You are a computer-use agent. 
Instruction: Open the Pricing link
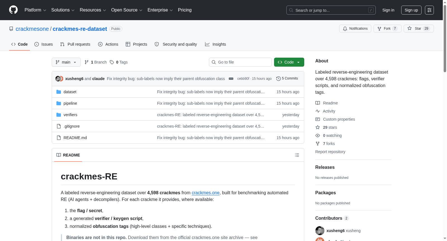pos(185,10)
